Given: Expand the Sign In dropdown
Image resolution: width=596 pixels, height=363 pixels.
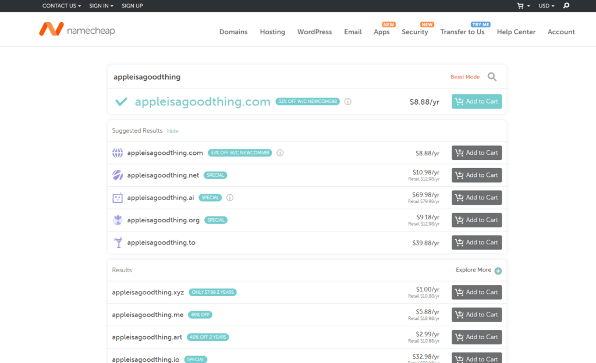Looking at the screenshot, I should [x=101, y=6].
